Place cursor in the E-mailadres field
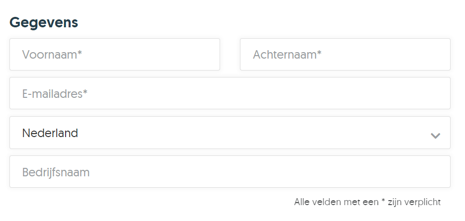Image resolution: width=465 pixels, height=221 pixels. [x=230, y=93]
